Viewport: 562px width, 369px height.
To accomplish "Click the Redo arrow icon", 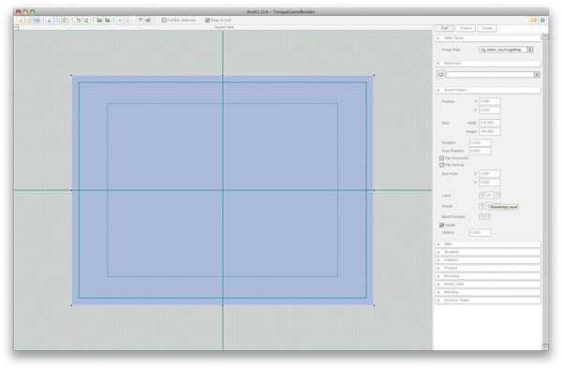I will (x=86, y=21).
